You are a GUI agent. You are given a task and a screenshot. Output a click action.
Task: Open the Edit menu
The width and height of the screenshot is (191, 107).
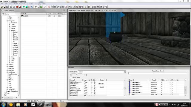point(6,4)
